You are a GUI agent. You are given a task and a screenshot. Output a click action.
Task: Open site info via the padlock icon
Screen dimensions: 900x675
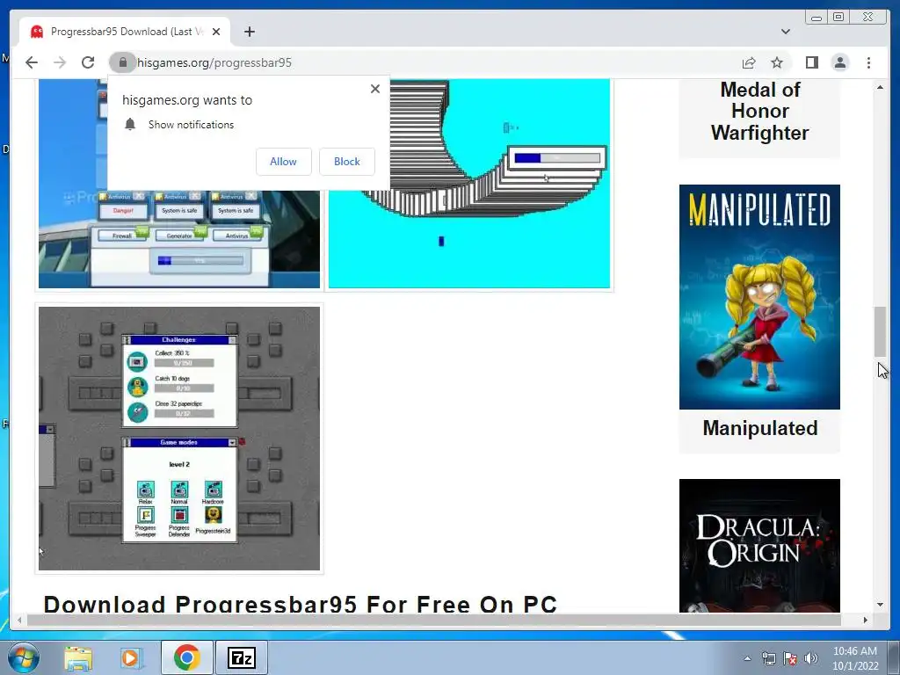122,62
